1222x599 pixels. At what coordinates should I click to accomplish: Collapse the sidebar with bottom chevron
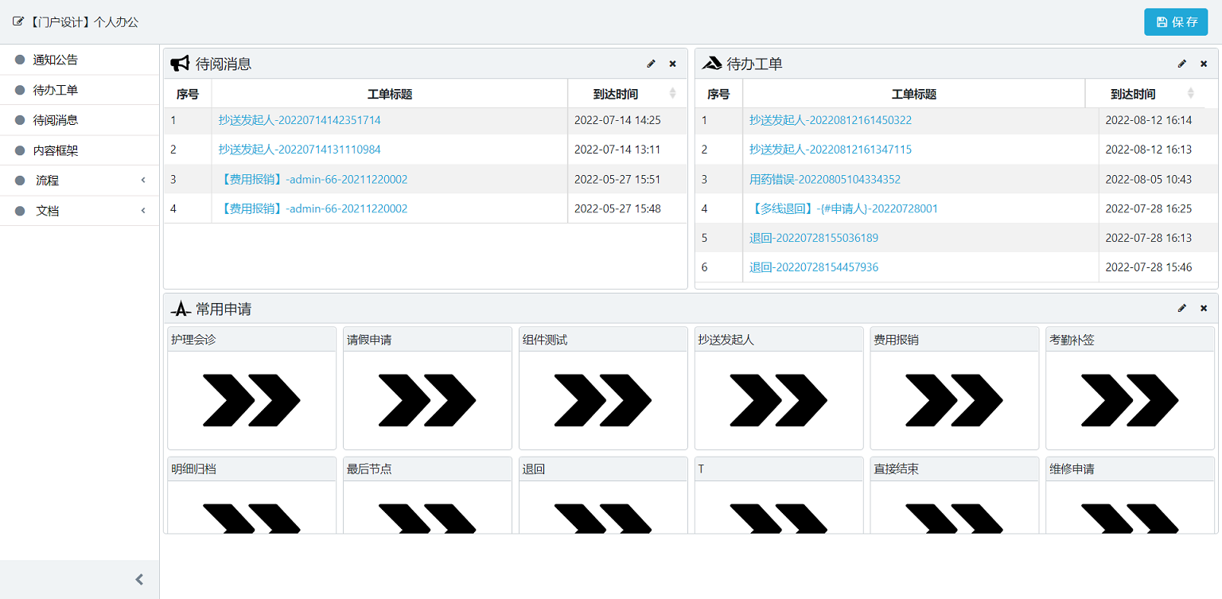(139, 580)
